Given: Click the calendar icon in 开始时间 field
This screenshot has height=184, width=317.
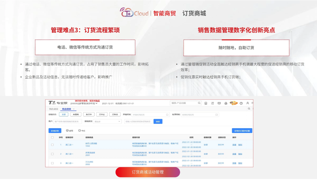Looking at the screenshot, I should click(x=167, y=115).
